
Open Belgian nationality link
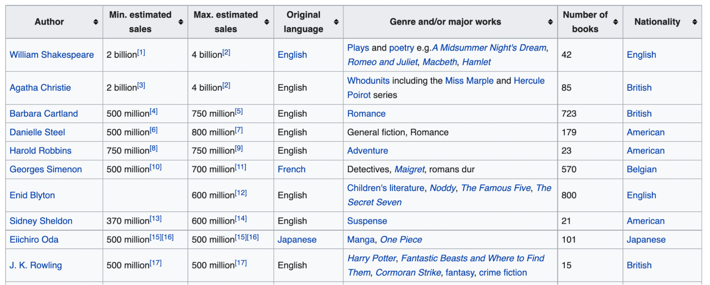[x=641, y=169]
